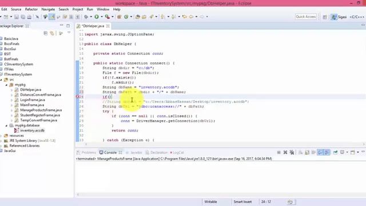The width and height of the screenshot is (366, 206).
Task: Open the Navigate menu
Action: (48, 9)
